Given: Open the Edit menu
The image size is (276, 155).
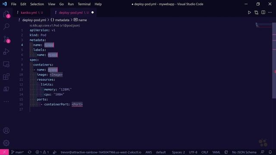Looking at the screenshot, I should [x=23, y=4].
